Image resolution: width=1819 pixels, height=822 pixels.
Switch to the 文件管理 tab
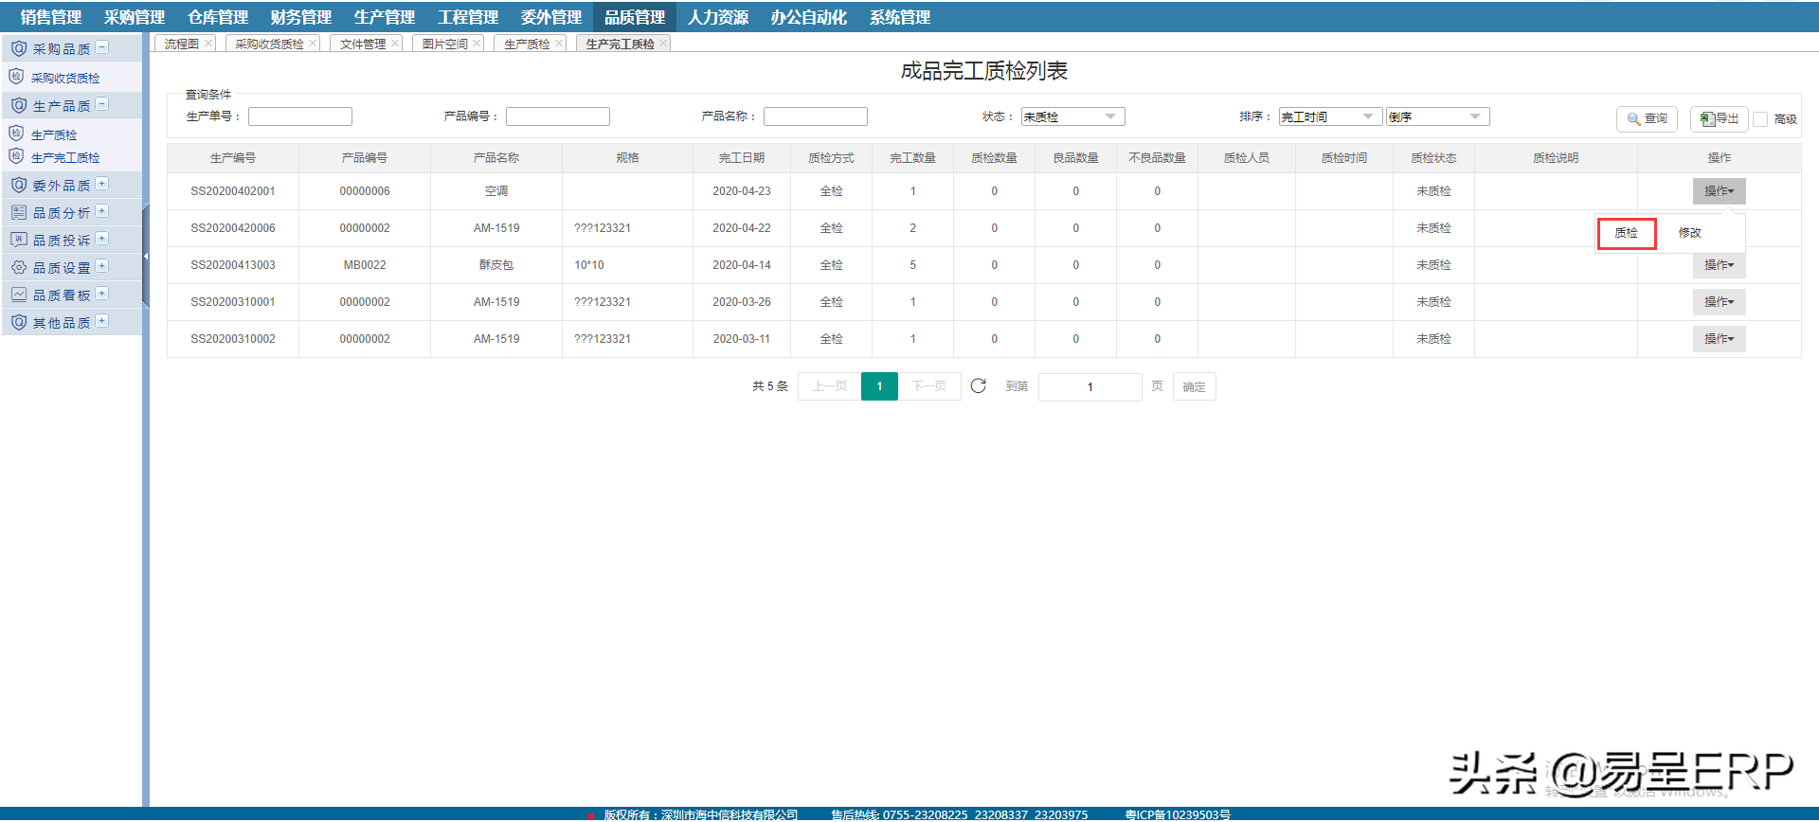click(362, 44)
